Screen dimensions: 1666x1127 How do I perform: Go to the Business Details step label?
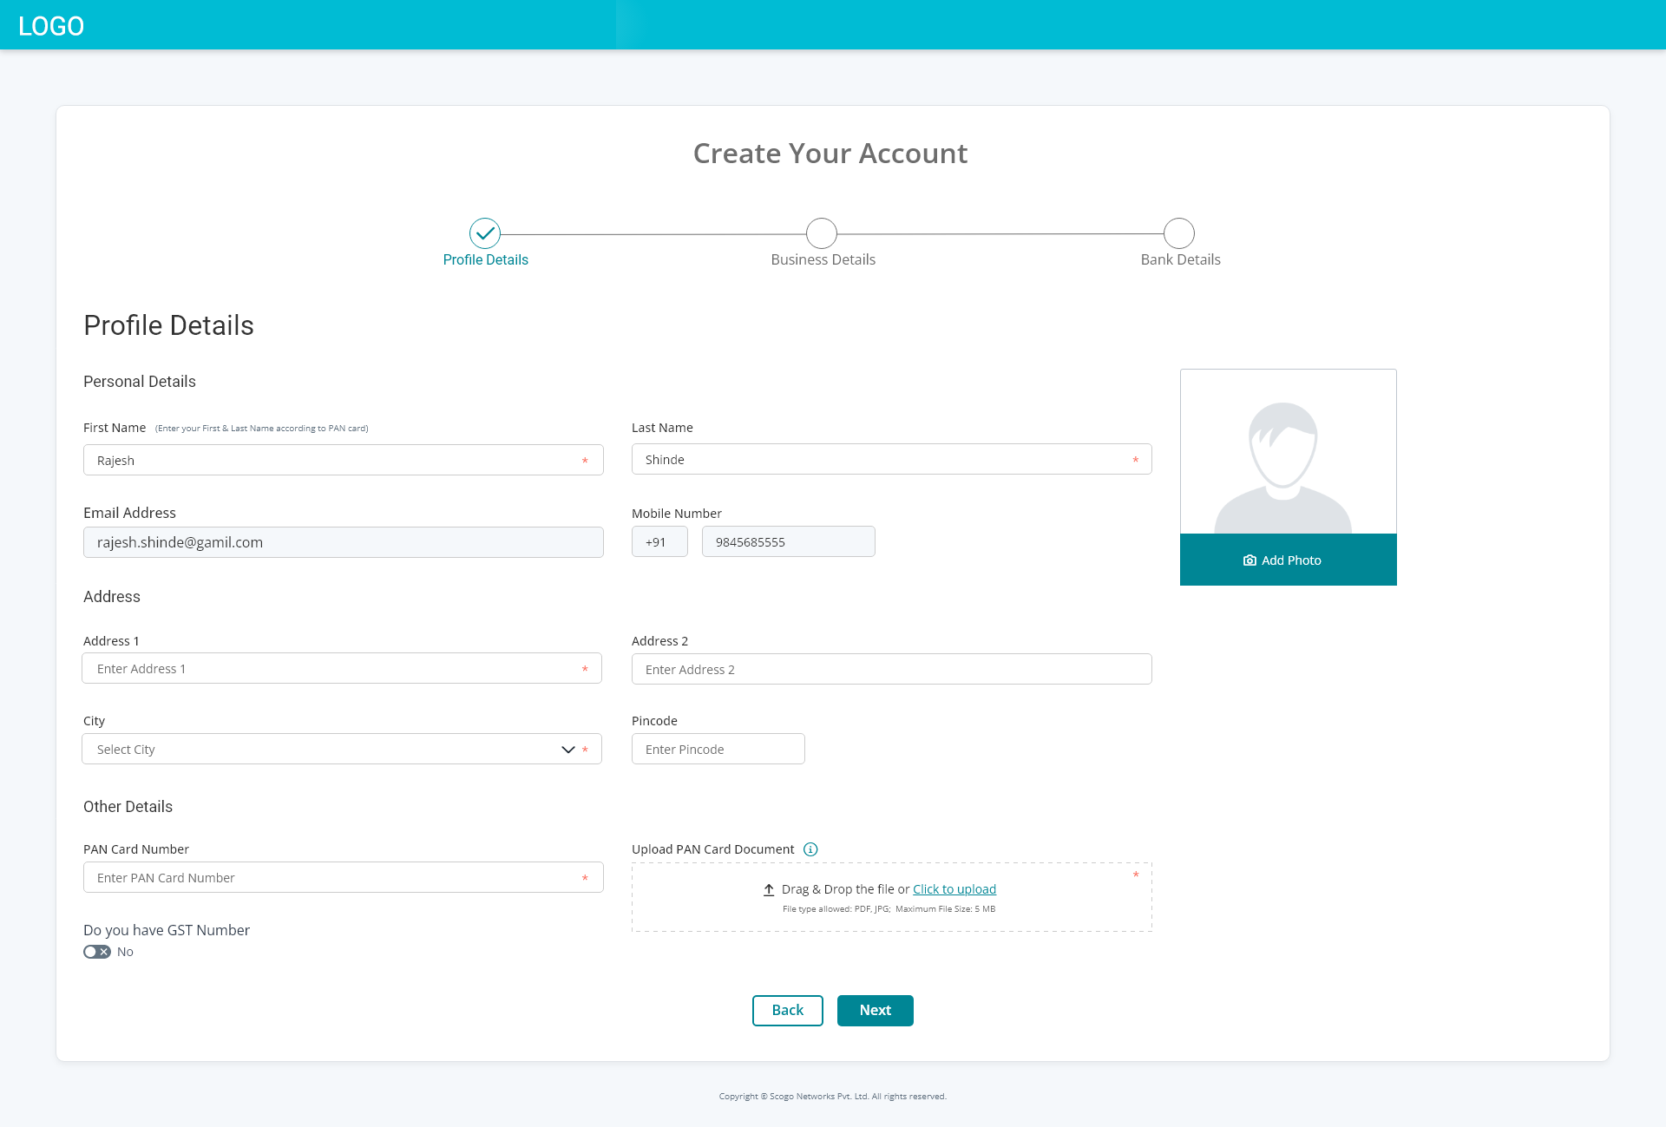[x=823, y=259]
